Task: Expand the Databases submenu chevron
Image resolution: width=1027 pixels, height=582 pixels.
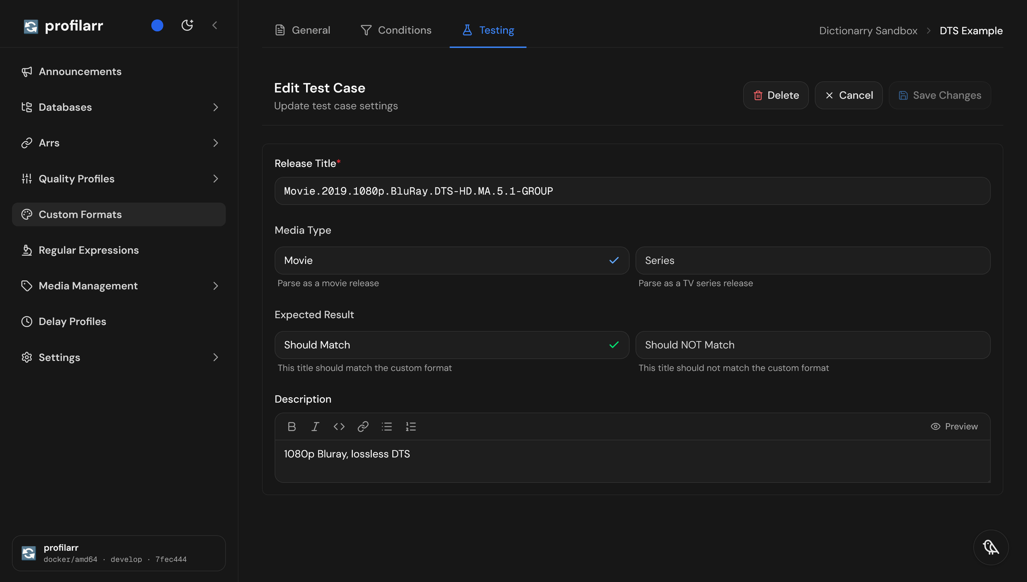Action: 216,107
